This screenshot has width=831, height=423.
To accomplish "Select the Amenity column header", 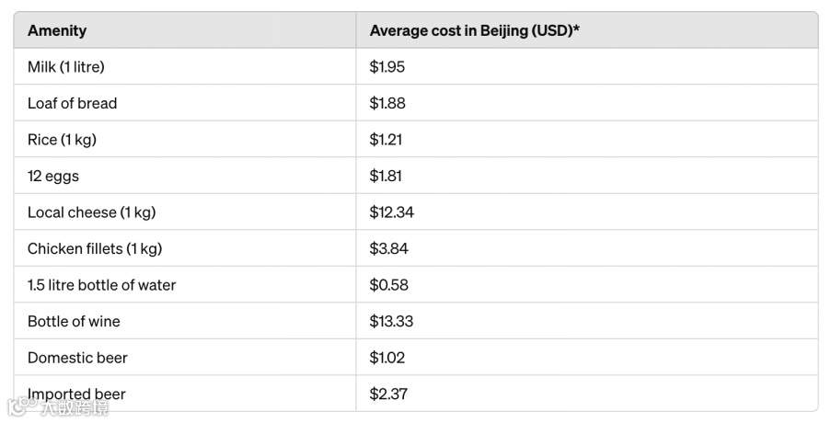I will 57,30.
